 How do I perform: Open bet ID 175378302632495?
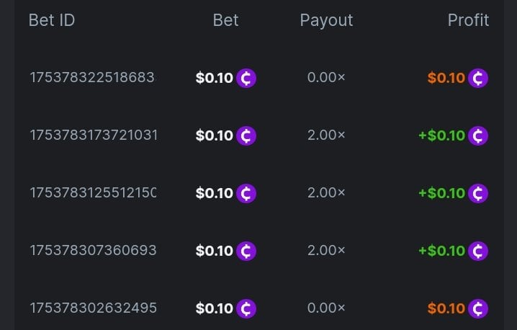click(x=92, y=308)
